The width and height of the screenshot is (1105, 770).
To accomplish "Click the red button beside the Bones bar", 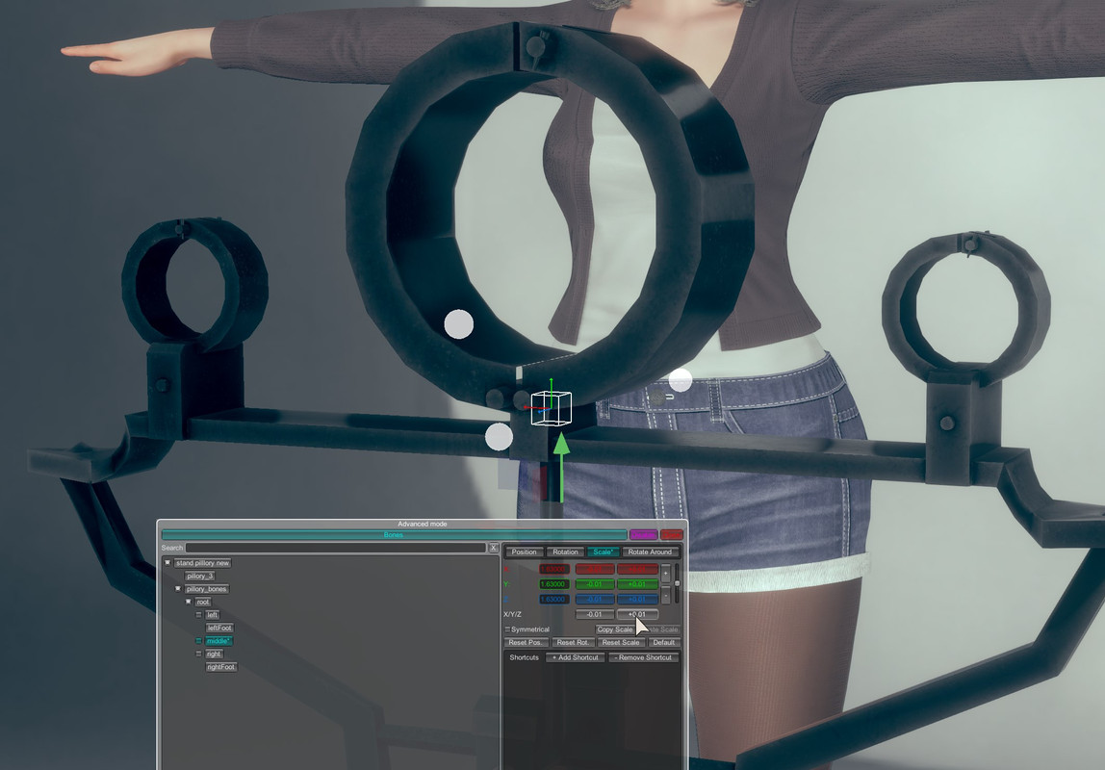I will (672, 535).
